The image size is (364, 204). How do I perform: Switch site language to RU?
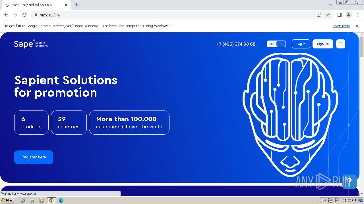pos(272,44)
